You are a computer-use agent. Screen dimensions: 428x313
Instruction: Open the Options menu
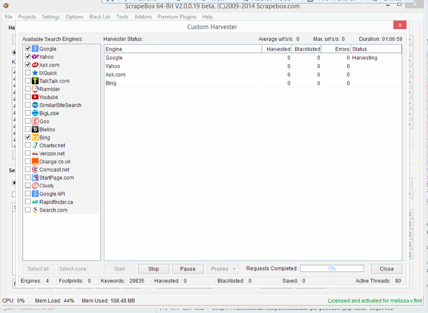click(74, 17)
